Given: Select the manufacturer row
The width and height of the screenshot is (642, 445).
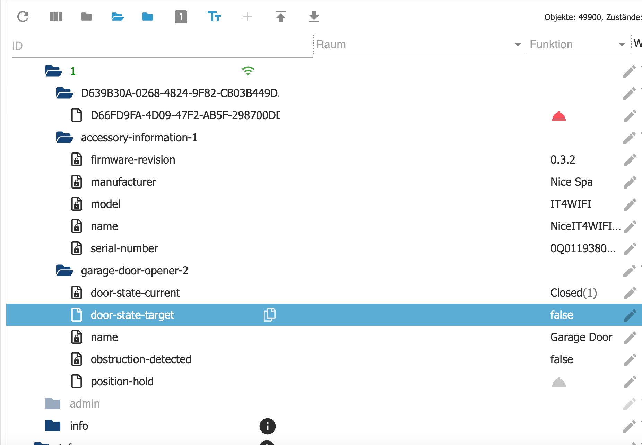Looking at the screenshot, I should point(324,182).
